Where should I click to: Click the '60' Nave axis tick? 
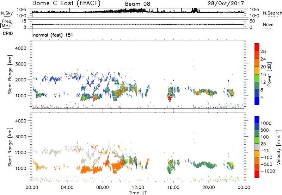point(252,21)
